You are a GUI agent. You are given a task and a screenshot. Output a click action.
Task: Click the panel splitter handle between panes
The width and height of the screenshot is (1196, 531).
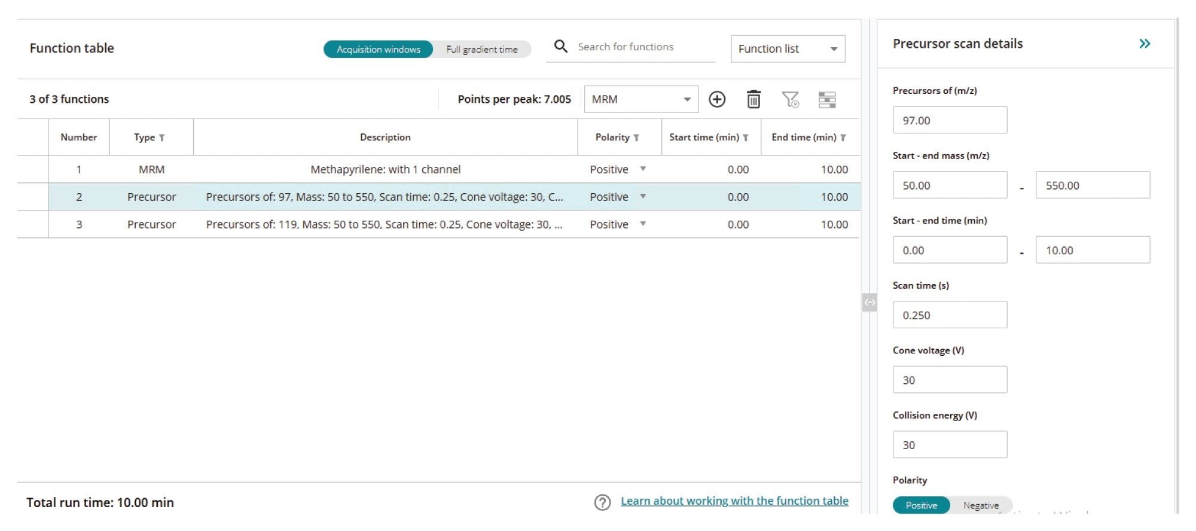pos(869,303)
